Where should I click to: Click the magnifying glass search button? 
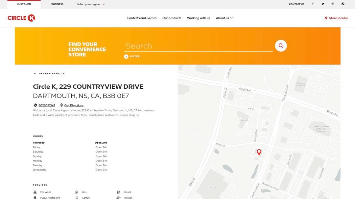coord(281,46)
